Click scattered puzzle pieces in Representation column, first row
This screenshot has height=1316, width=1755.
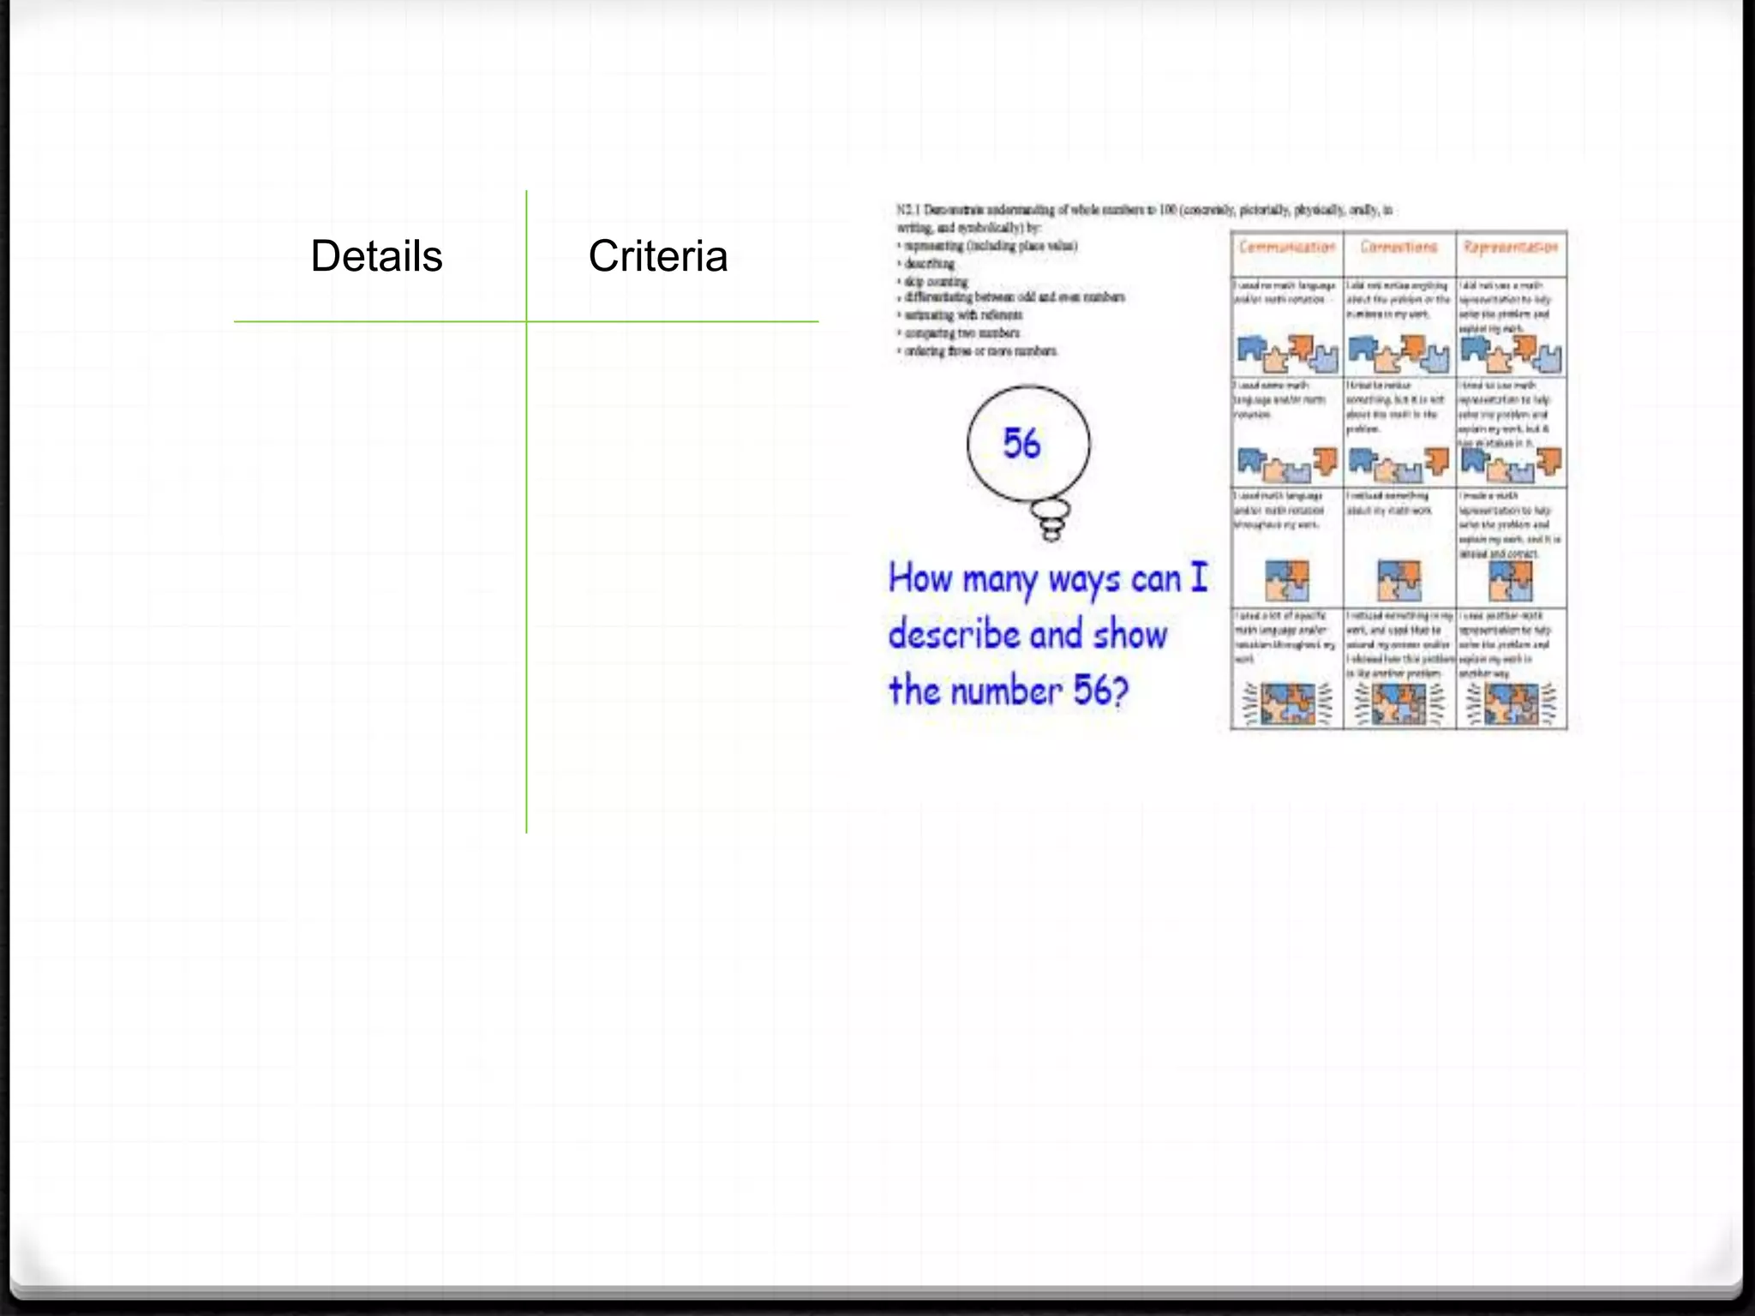1511,354
